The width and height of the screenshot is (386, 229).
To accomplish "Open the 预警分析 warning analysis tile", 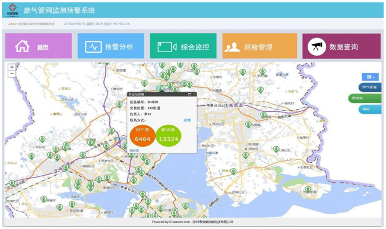I will point(111,46).
